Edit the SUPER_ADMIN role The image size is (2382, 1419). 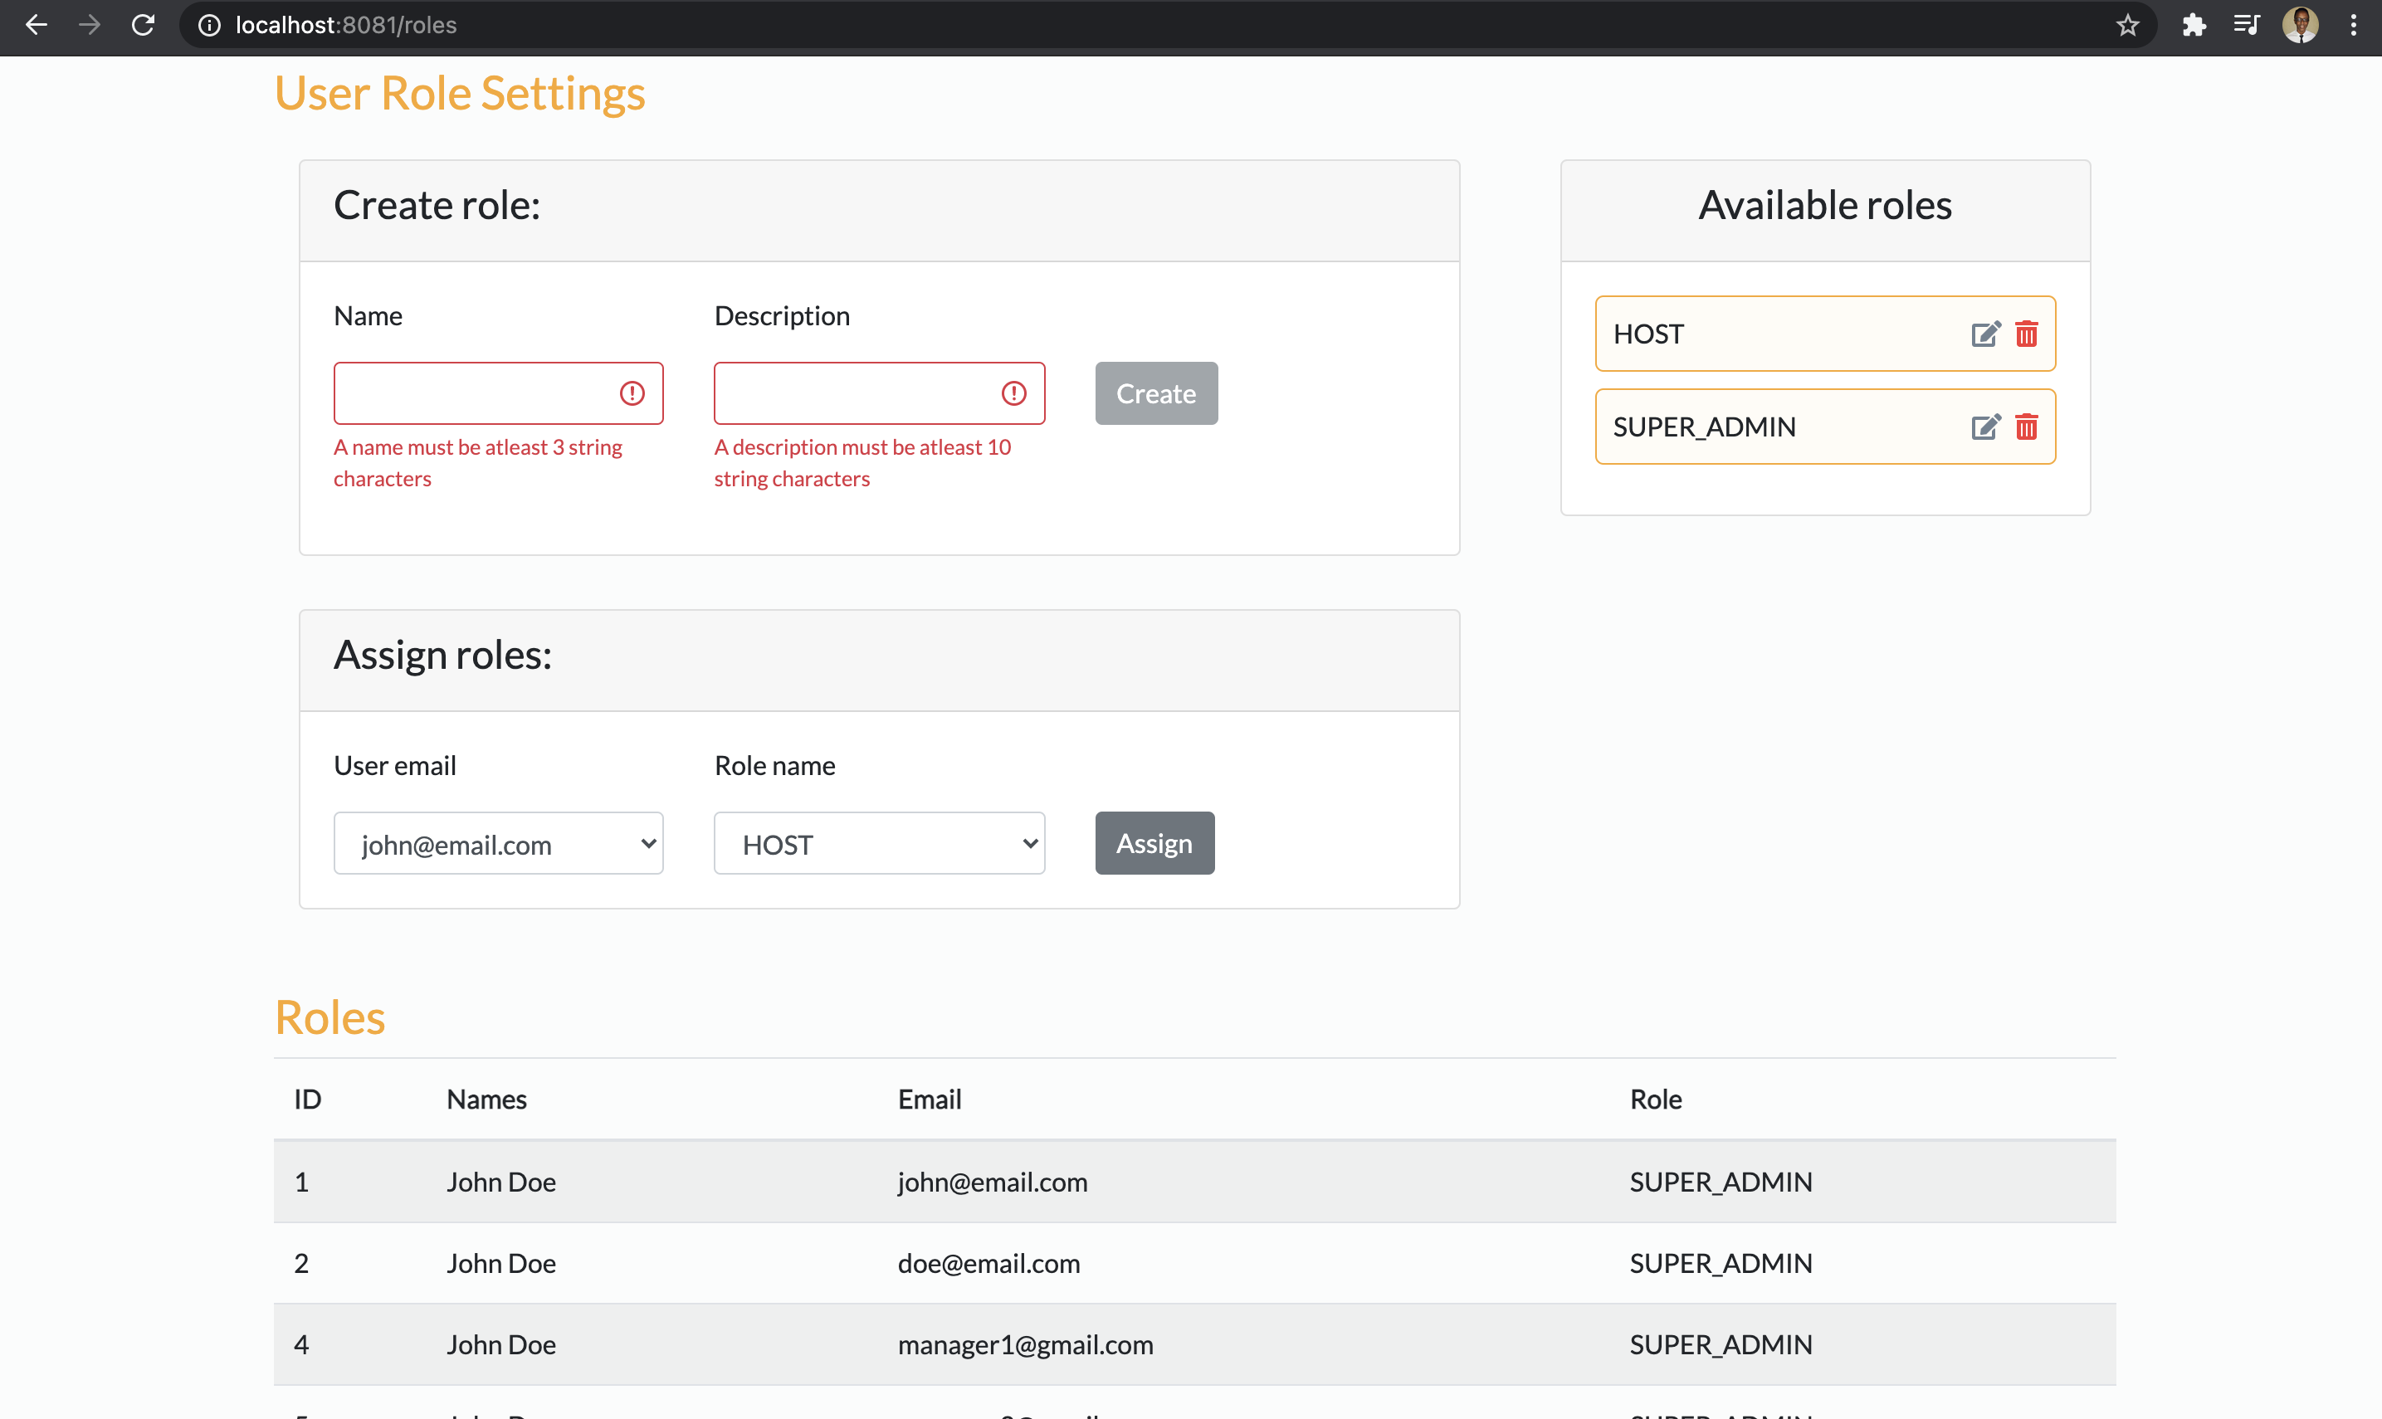1985,427
